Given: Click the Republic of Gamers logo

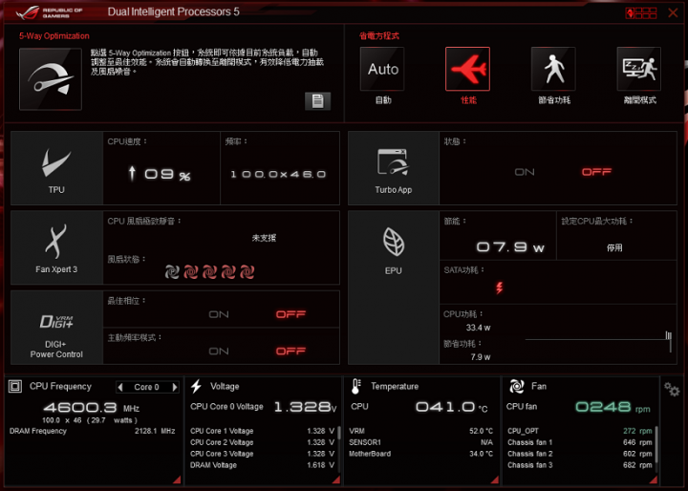Looking at the screenshot, I should pyautogui.click(x=49, y=12).
